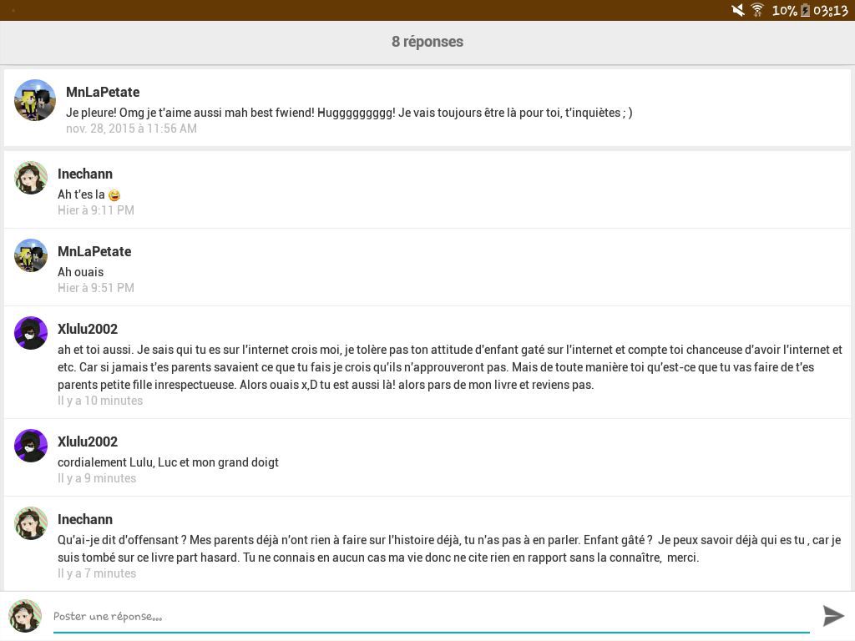Screen dimensions: 855x641
Task: Tap Xlulu2002 username above 'ah et toi aussi'
Action: point(88,329)
